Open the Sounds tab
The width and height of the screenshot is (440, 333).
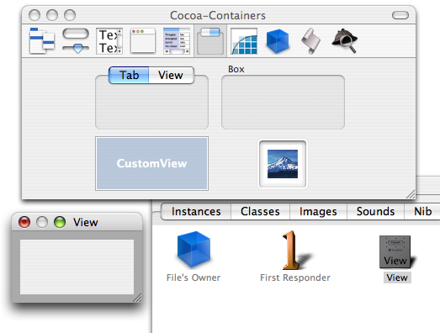click(375, 212)
